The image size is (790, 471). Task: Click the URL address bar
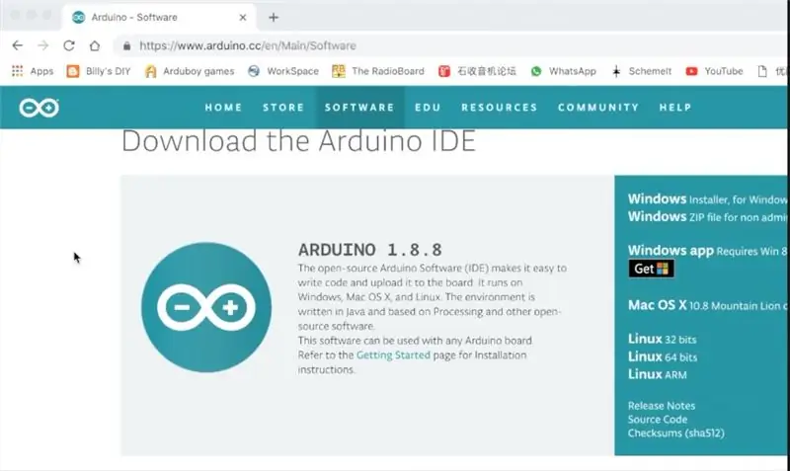click(x=448, y=45)
